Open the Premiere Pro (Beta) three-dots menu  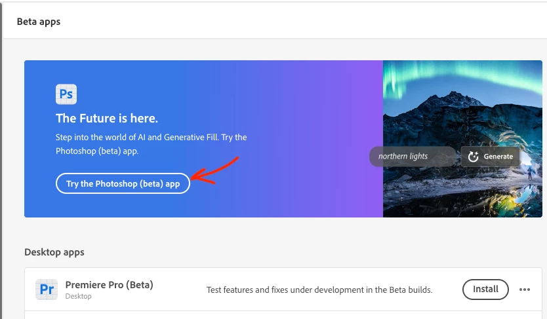coord(525,290)
